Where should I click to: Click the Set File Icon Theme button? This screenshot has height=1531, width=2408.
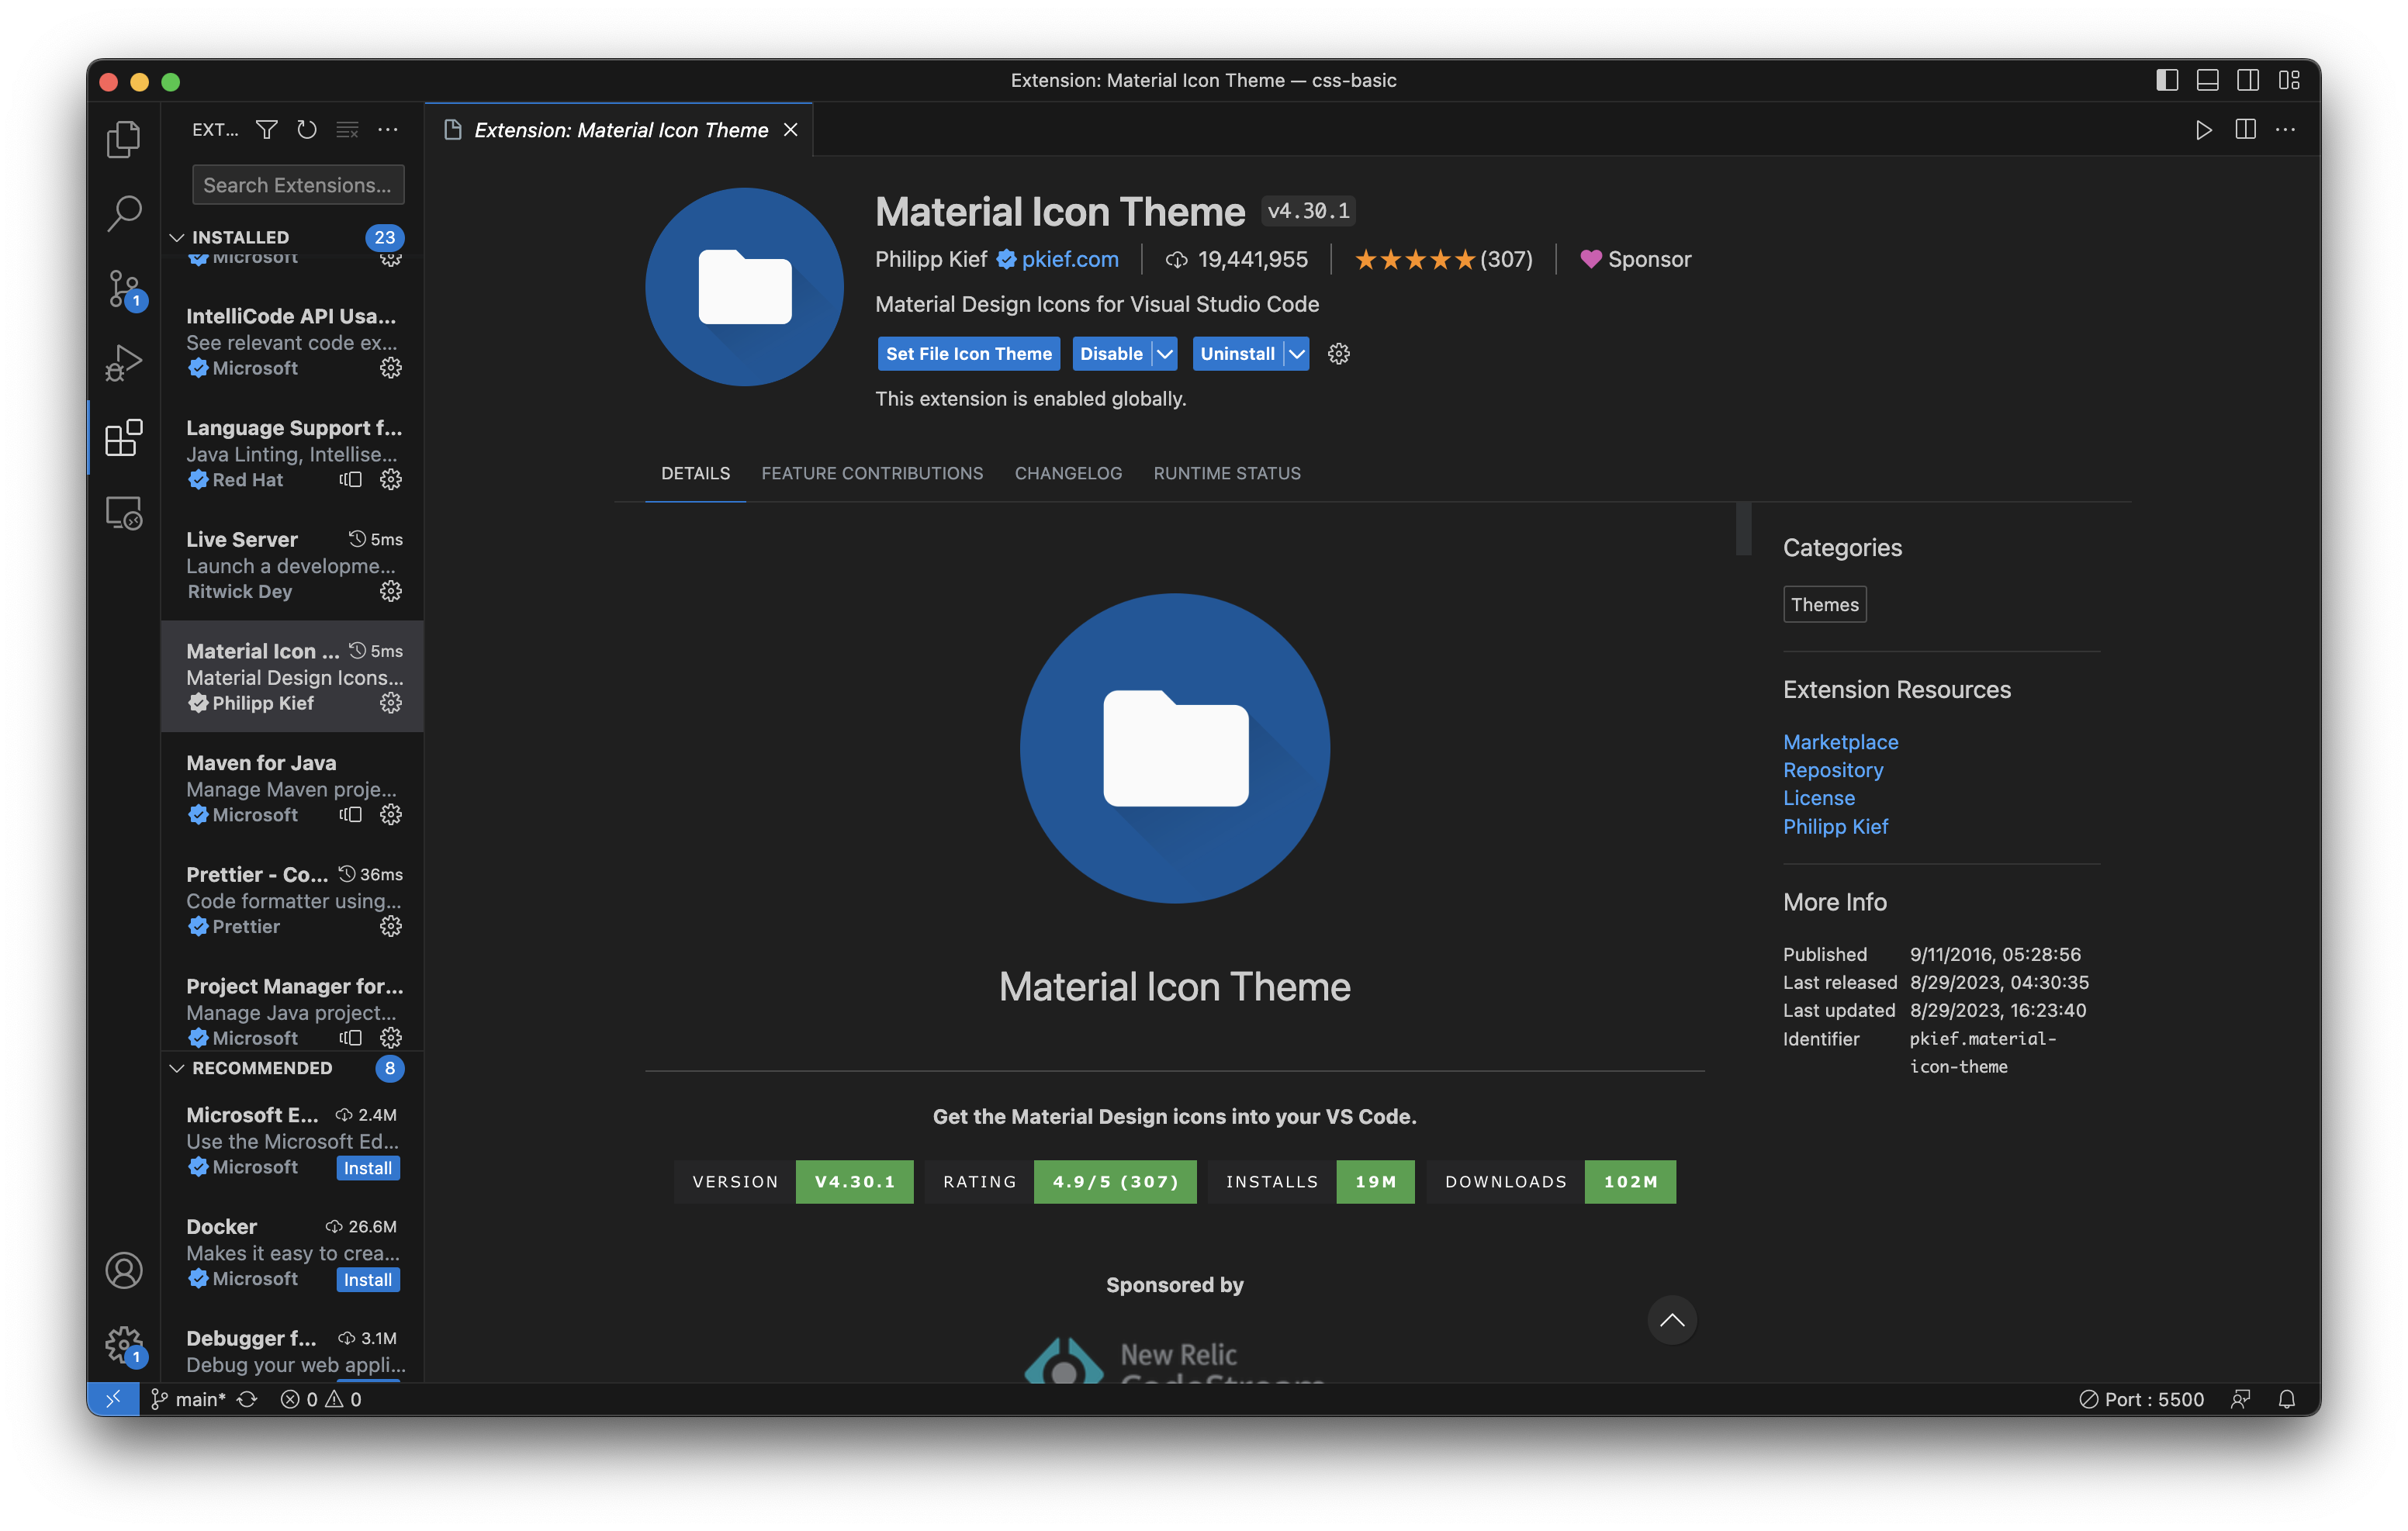point(967,353)
